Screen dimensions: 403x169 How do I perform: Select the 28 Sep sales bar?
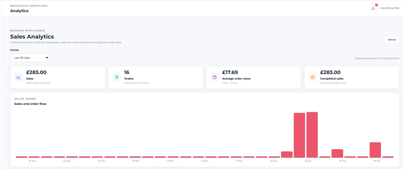375,150
